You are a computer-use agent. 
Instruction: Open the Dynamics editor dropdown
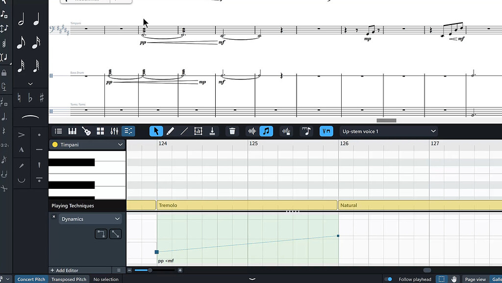(90, 218)
